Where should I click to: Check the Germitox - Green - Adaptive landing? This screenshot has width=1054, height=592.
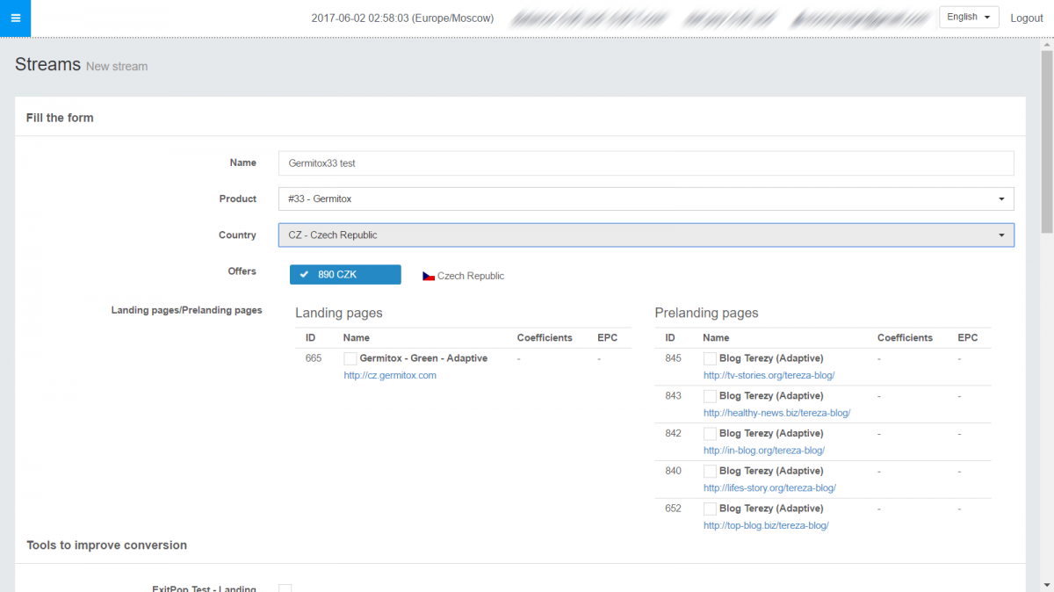coord(350,358)
